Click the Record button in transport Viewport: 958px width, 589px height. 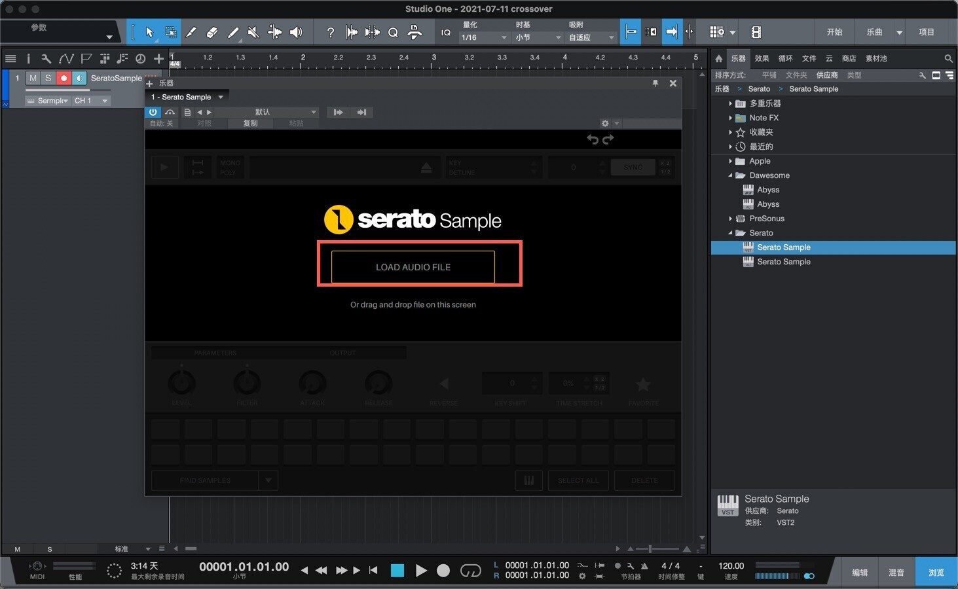(x=443, y=571)
